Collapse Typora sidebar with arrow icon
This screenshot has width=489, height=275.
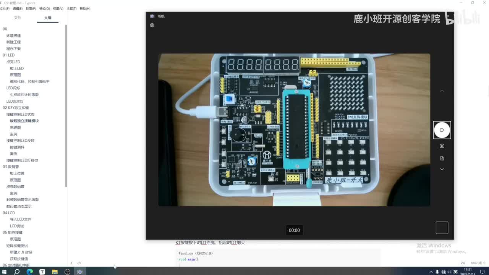(71, 263)
